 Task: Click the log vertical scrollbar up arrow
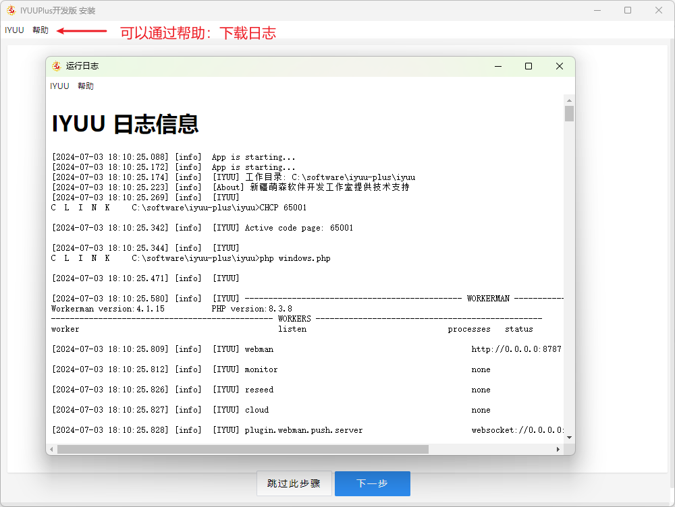click(x=569, y=100)
